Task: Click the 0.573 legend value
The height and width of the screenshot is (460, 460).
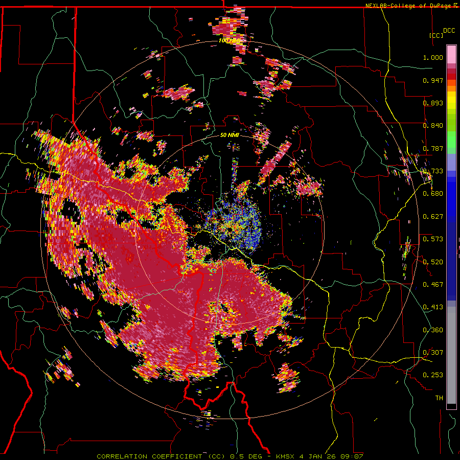Action: (433, 239)
